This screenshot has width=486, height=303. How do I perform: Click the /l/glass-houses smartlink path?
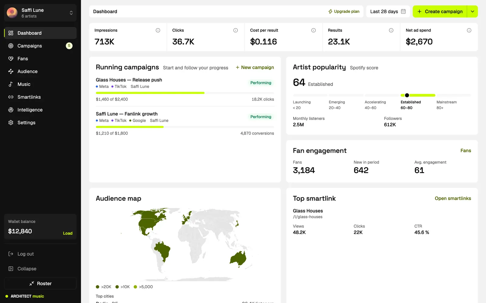click(308, 217)
